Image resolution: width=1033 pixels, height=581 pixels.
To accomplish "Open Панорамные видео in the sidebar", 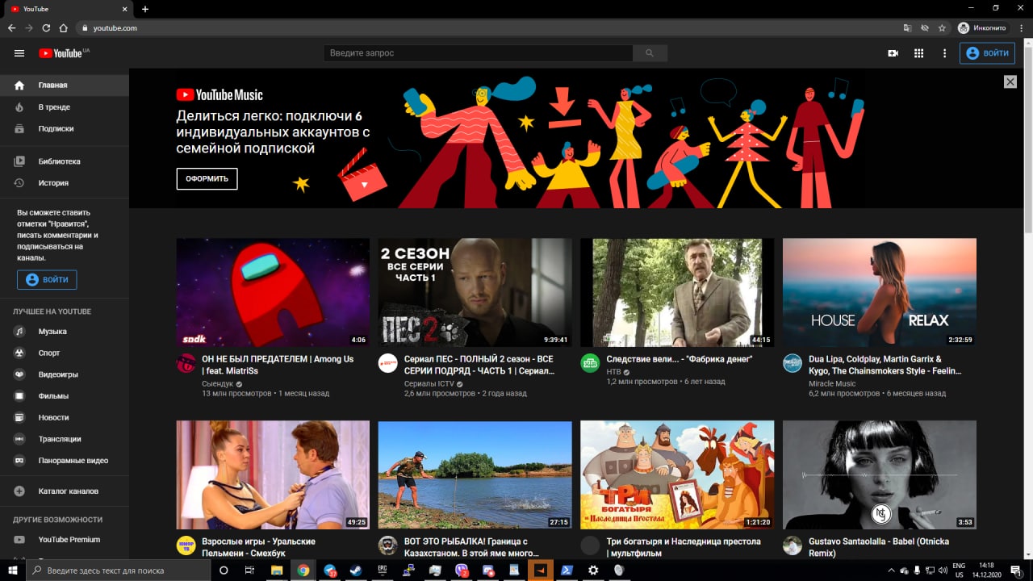I will pos(65,461).
